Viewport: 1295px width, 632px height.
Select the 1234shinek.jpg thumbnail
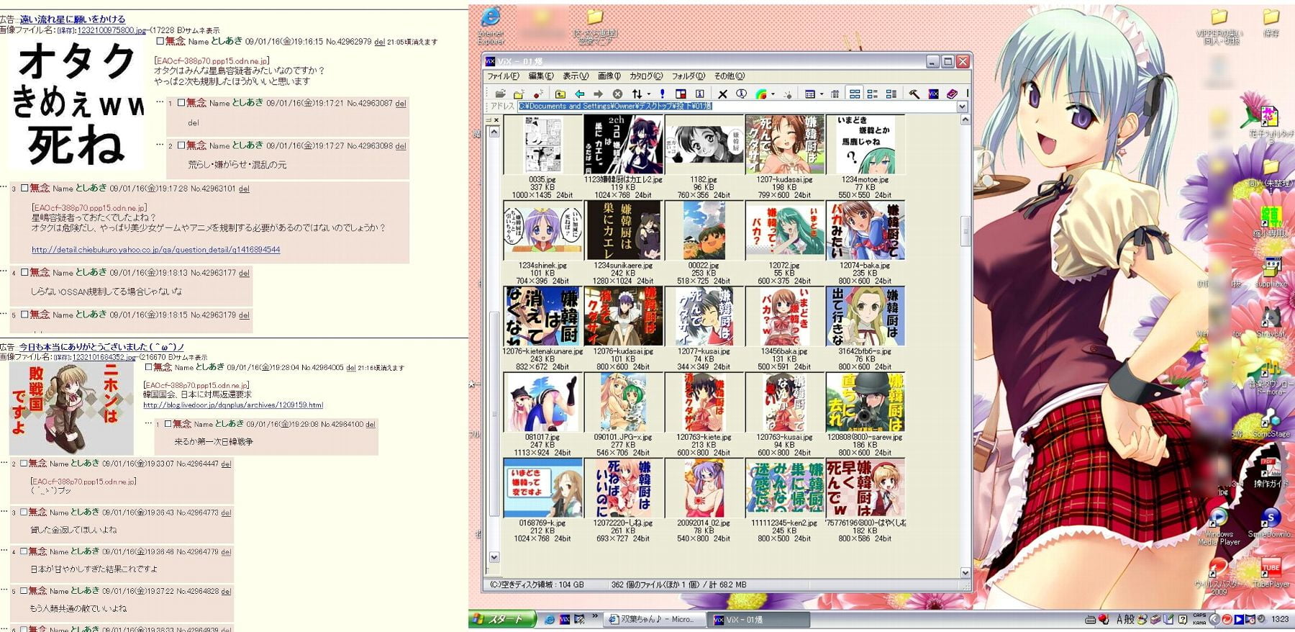click(x=542, y=231)
